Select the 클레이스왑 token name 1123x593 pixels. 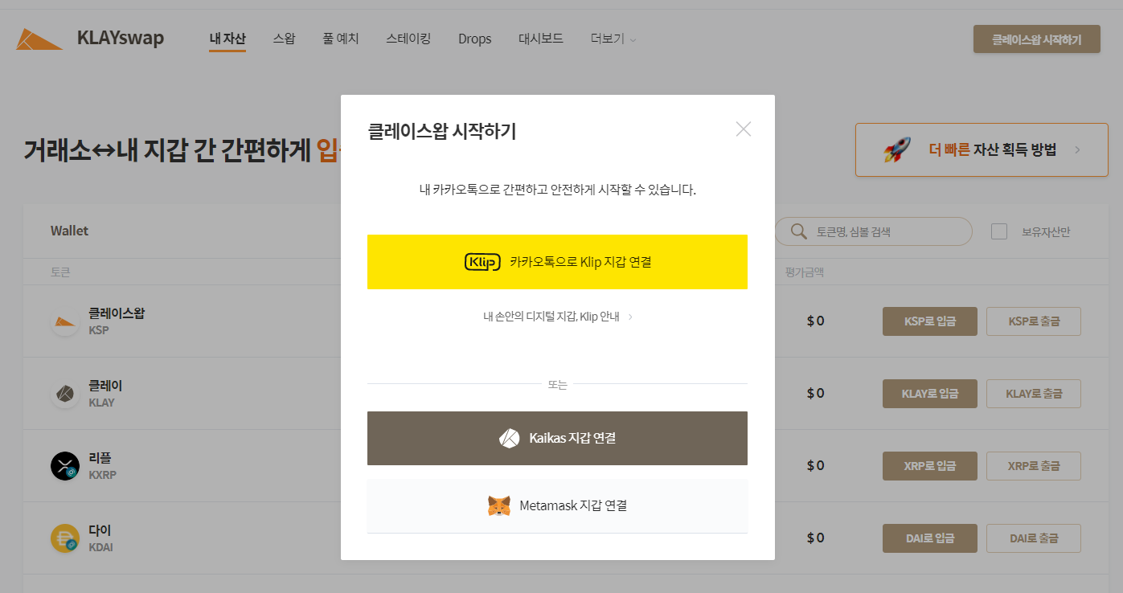(x=117, y=313)
